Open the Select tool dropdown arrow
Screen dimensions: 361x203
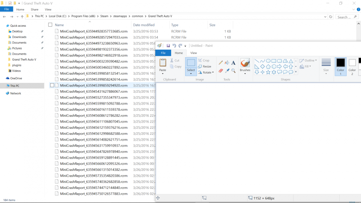click(191, 74)
